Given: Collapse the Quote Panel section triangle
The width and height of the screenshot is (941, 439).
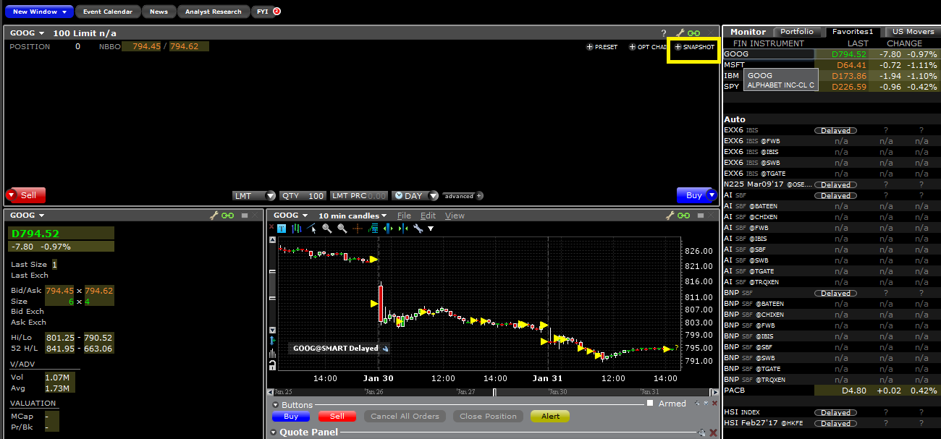Looking at the screenshot, I should [x=274, y=432].
